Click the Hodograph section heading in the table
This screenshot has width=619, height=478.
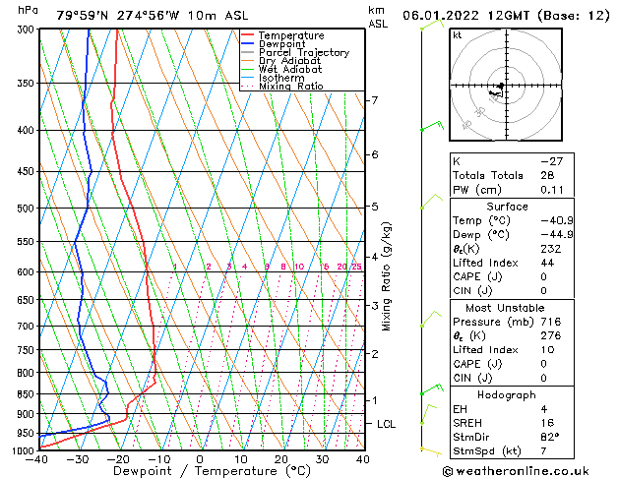pyautogui.click(x=507, y=394)
